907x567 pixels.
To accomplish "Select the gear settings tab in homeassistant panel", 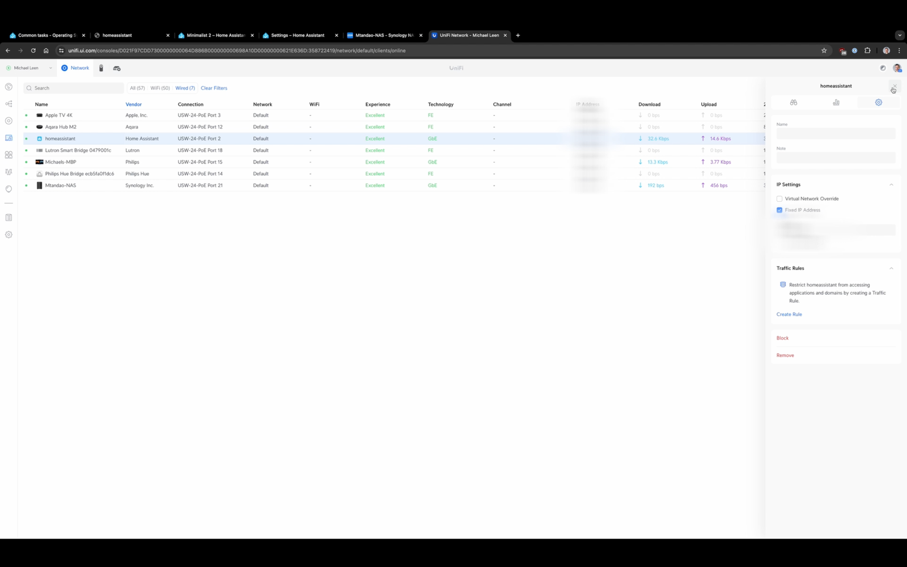I will point(878,103).
